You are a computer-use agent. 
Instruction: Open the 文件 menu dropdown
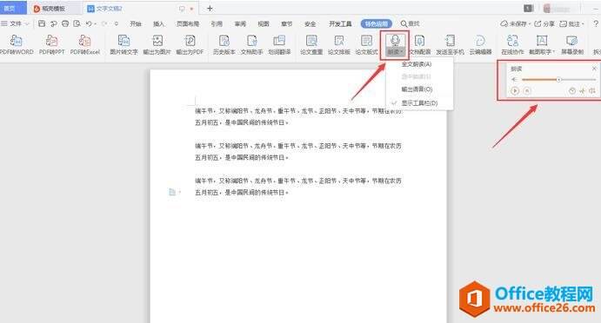click(15, 23)
